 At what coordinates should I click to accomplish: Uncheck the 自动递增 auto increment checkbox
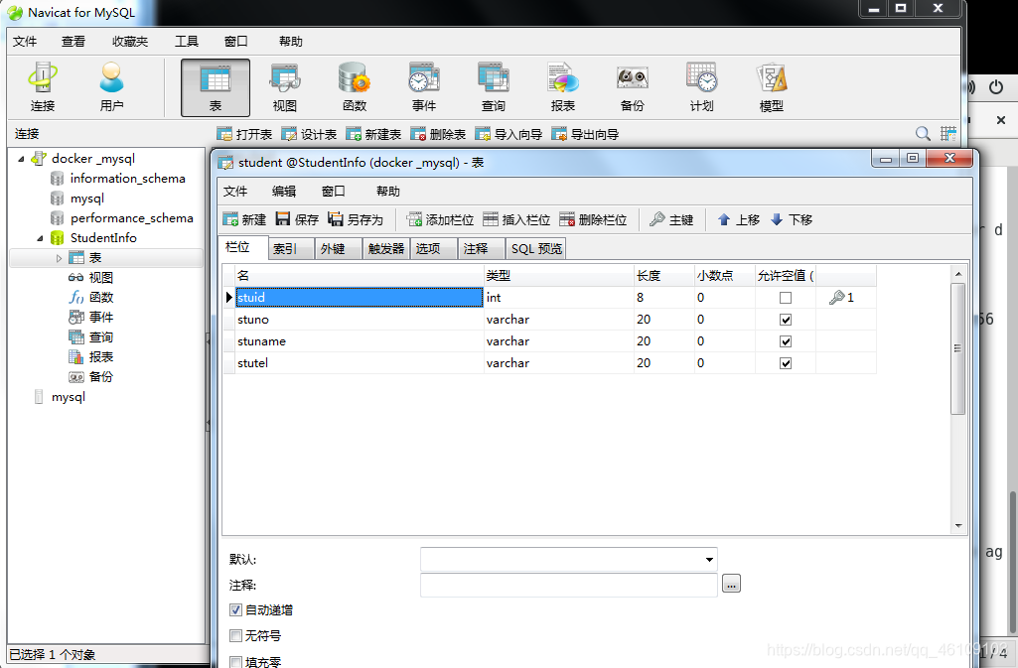click(x=235, y=610)
